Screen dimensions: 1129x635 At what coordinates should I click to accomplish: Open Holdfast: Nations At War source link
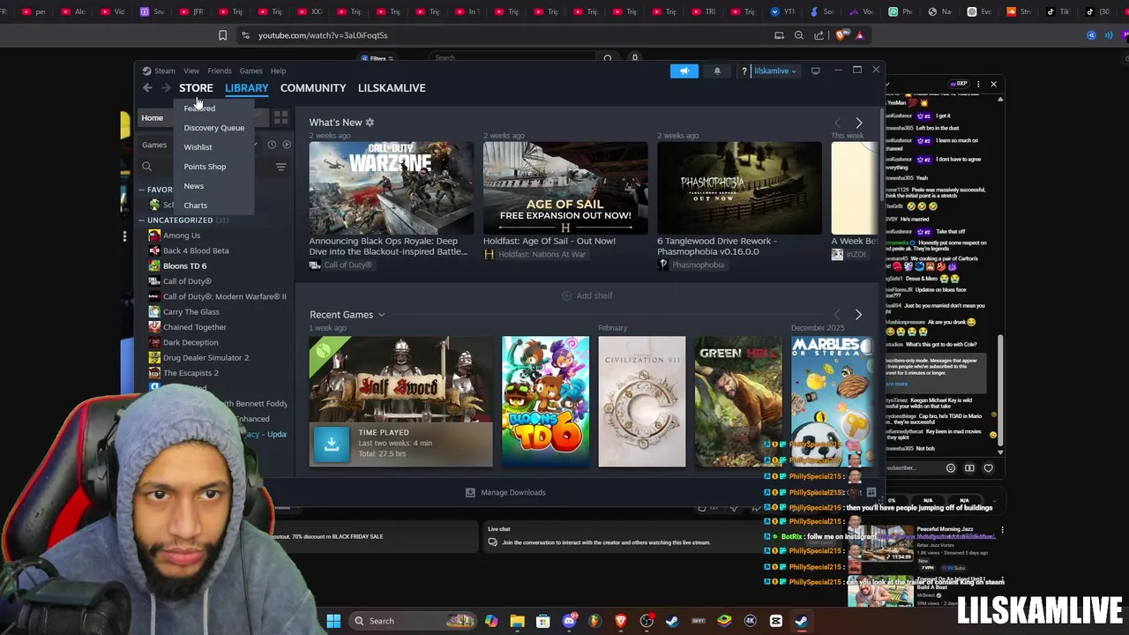point(535,254)
